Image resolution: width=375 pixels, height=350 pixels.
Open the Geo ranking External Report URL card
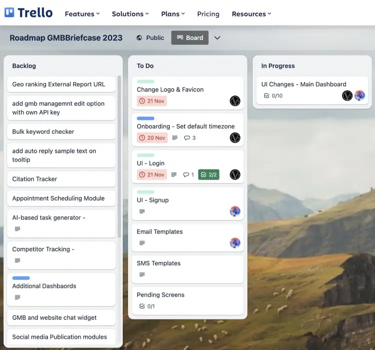61,84
